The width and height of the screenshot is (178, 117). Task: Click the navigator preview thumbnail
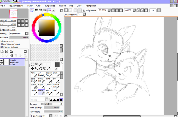(14, 14)
